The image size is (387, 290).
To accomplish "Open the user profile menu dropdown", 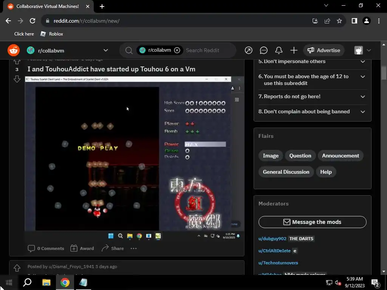I will pyautogui.click(x=362, y=50).
